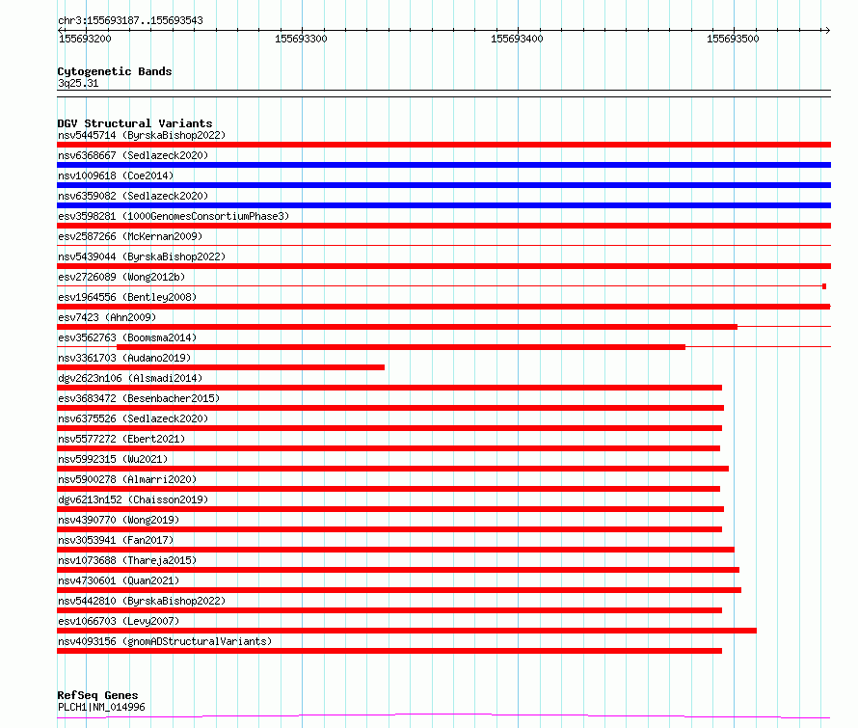Select variant nsv5900278 (Almarri2020) label
The height and width of the screenshot is (728, 858).
[127, 479]
